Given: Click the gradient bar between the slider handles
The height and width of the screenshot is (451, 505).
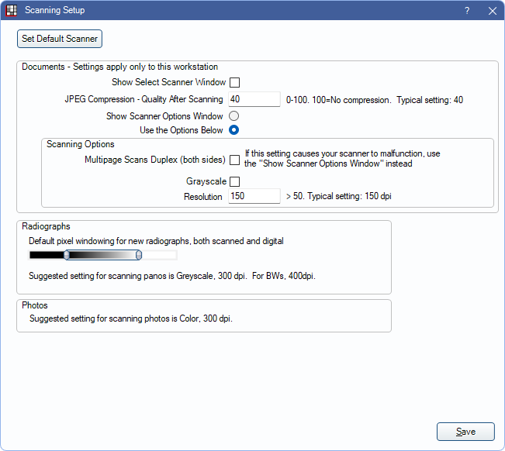Looking at the screenshot, I should tap(102, 255).
